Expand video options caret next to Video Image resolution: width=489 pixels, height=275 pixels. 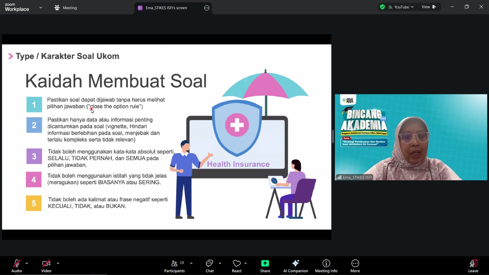coord(58,263)
